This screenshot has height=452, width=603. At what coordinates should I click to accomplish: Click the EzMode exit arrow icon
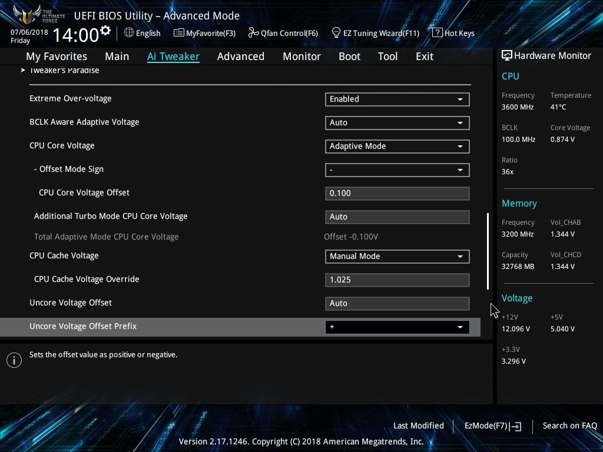tap(516, 426)
